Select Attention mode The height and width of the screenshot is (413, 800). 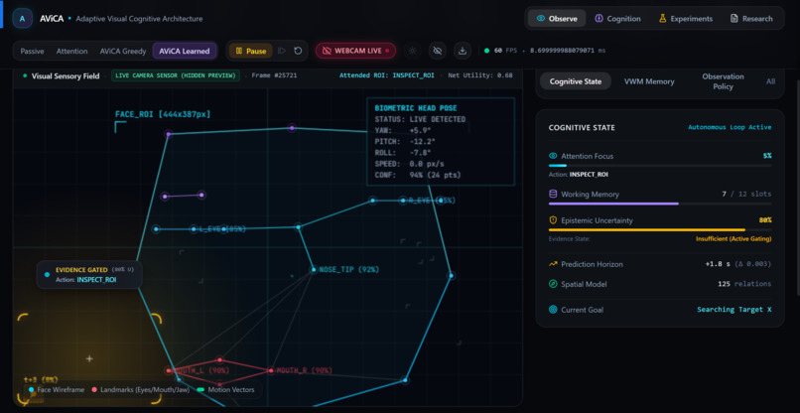click(x=71, y=51)
